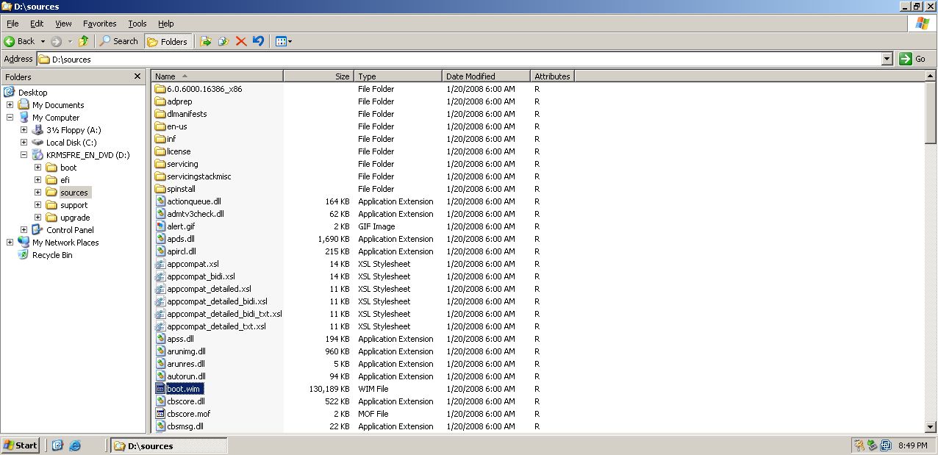Screen dimensions: 938x455
Task: Select the appcompat.xsl stylesheet icon
Action: (161, 264)
